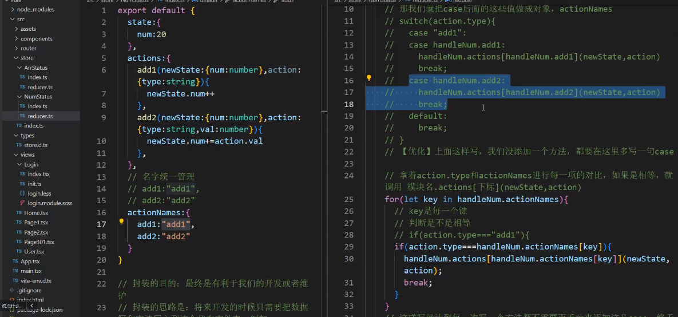Click the TS icon of the highlighted reducer.ts row
The image size is (678, 317).
(x=22, y=116)
